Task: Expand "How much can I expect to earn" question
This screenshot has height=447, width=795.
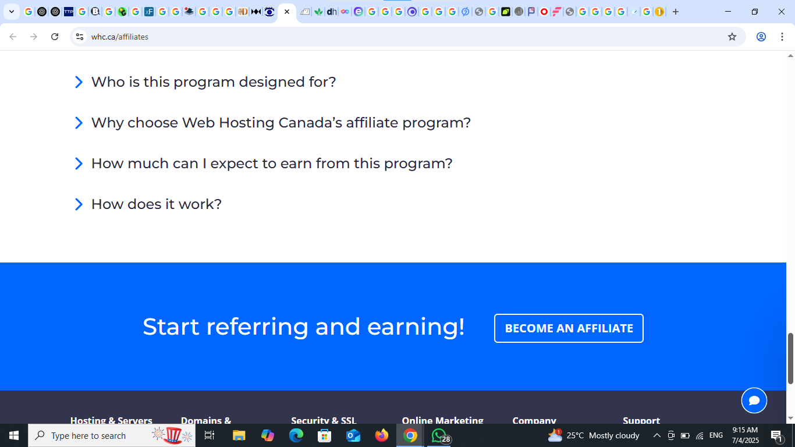Action: pos(264,164)
